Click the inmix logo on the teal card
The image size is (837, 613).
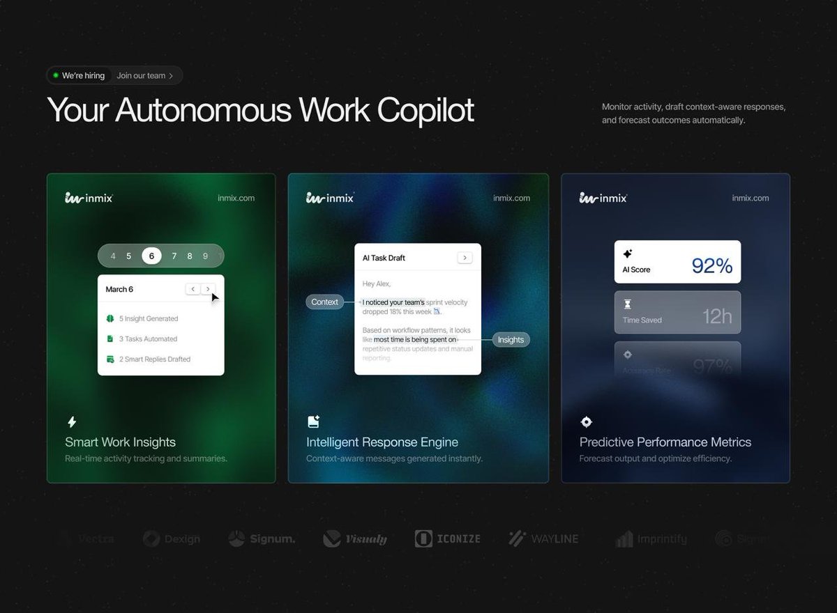pos(330,198)
